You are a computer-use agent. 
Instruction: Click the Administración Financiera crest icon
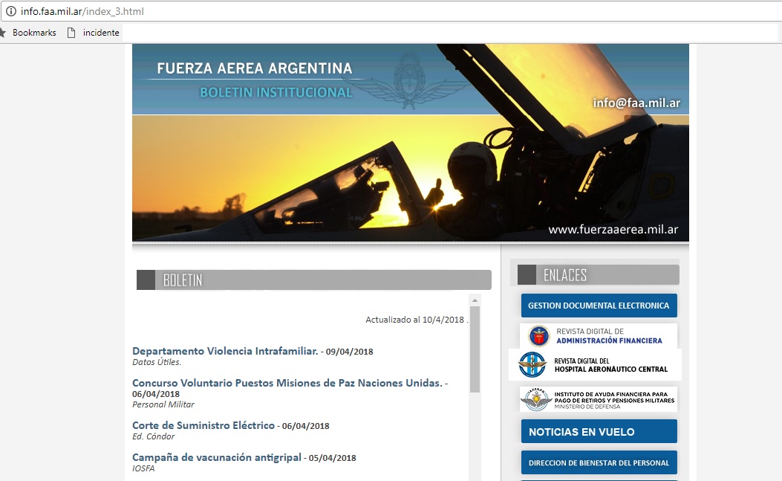(x=538, y=335)
